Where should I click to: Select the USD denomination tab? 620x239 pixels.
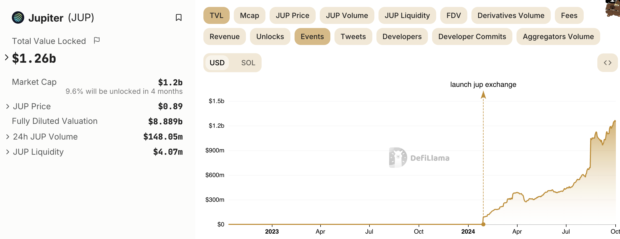tap(217, 63)
